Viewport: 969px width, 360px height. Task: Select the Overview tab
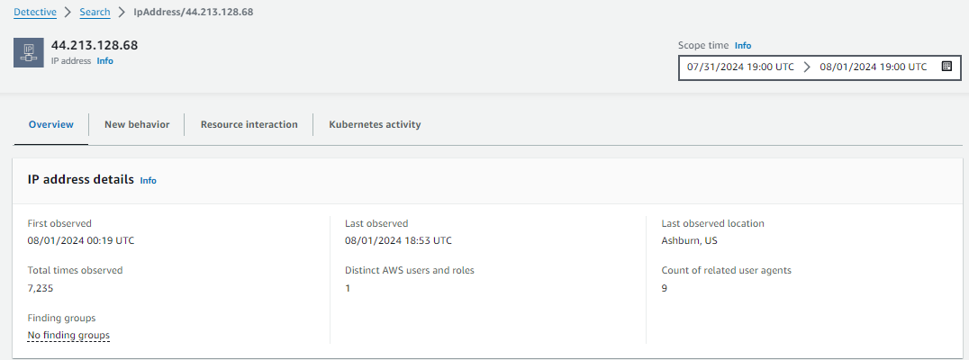pyautogui.click(x=51, y=125)
